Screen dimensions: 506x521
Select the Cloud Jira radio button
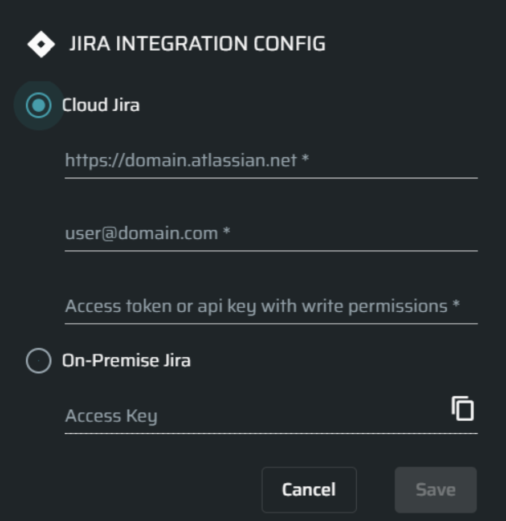(39, 105)
